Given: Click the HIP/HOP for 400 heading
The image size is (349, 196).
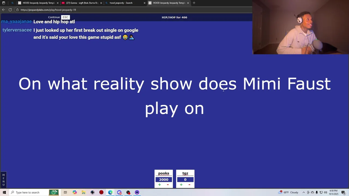Looking at the screenshot, I should (174, 17).
